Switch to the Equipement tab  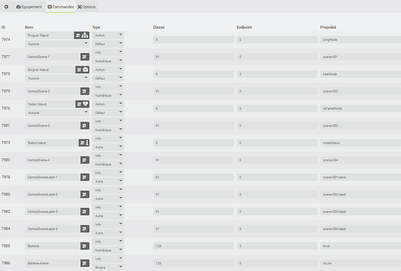[x=29, y=7]
